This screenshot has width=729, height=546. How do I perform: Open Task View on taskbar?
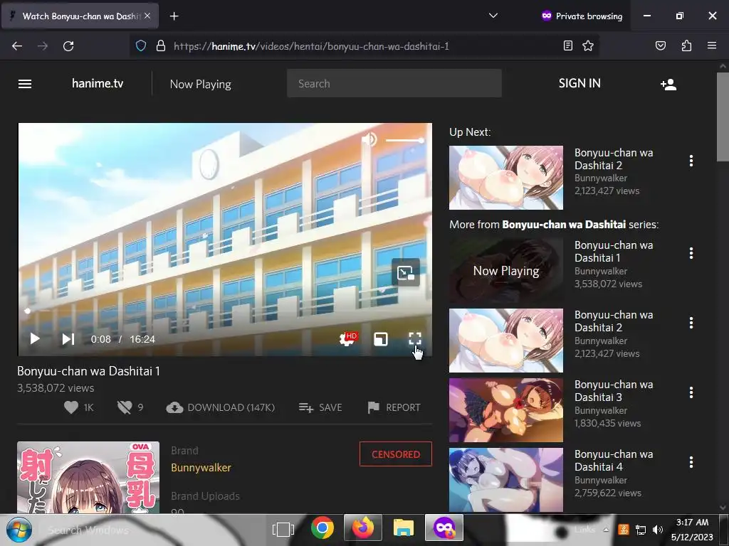[x=283, y=529]
